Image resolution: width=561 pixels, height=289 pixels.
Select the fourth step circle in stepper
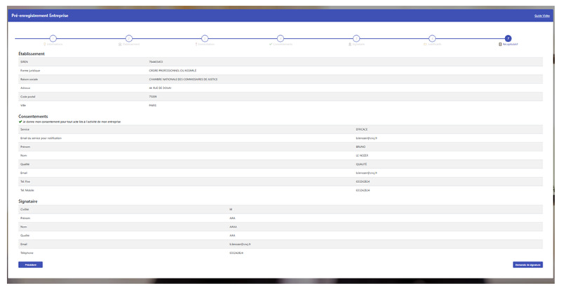[x=280, y=39]
